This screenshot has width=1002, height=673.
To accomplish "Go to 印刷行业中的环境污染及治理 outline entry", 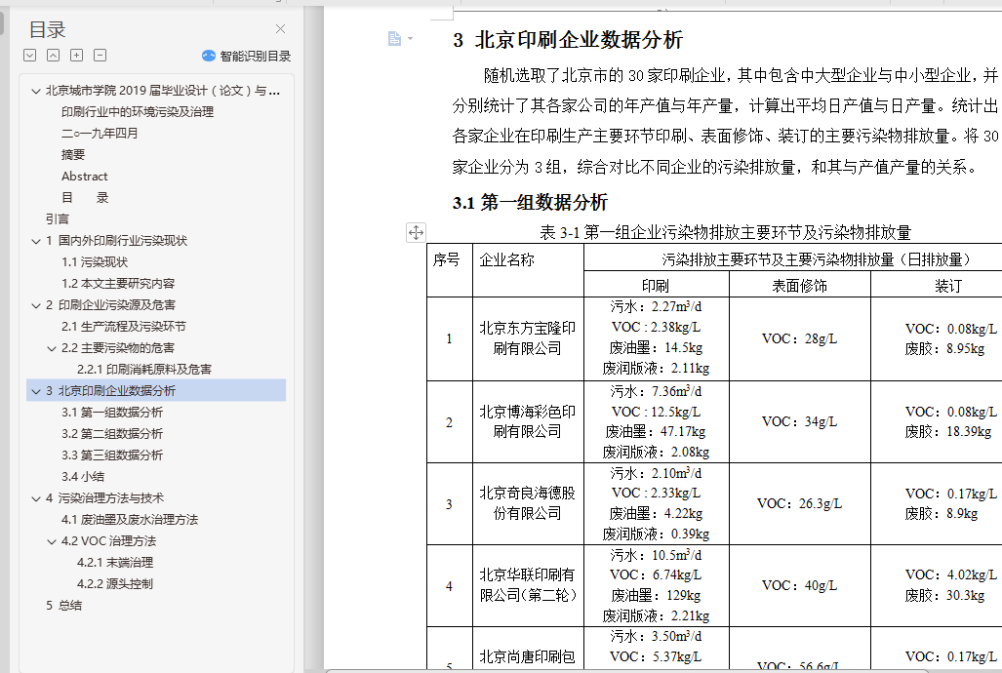I will point(138,112).
